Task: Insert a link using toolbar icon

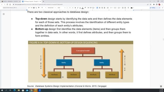Action: click(88, 8)
